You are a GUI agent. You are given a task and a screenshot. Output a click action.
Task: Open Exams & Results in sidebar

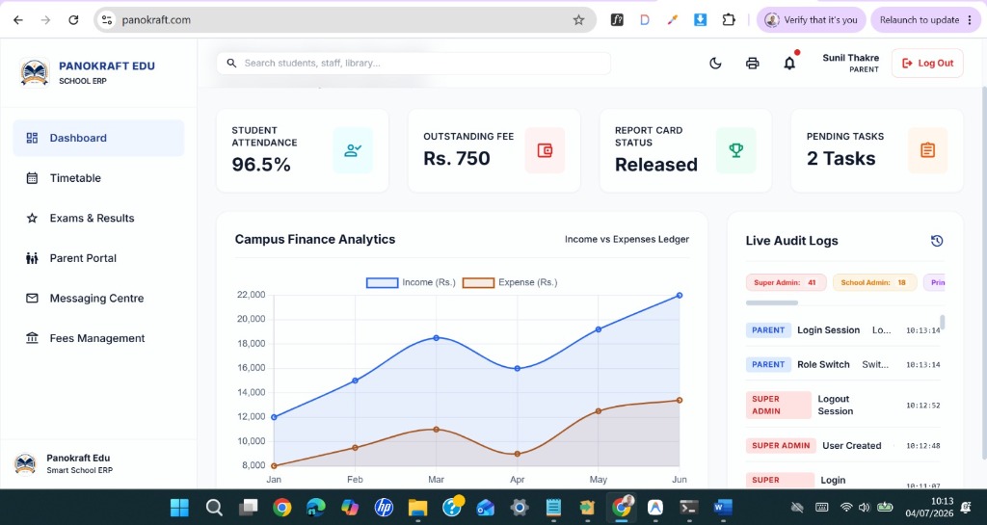click(x=99, y=218)
